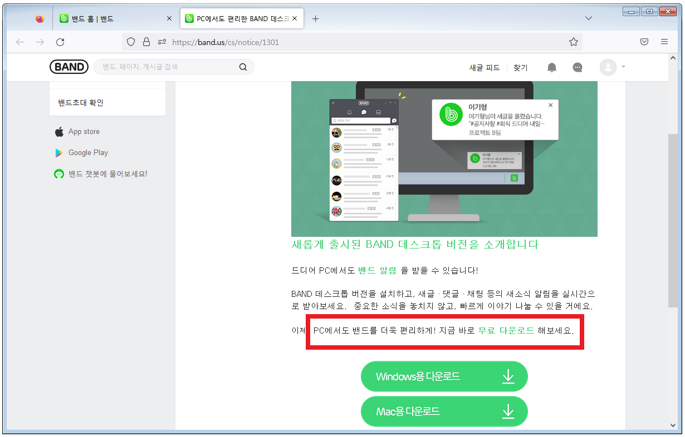Viewport: 685px width, 437px height.
Task: Open notifications bell icon
Action: pos(551,67)
